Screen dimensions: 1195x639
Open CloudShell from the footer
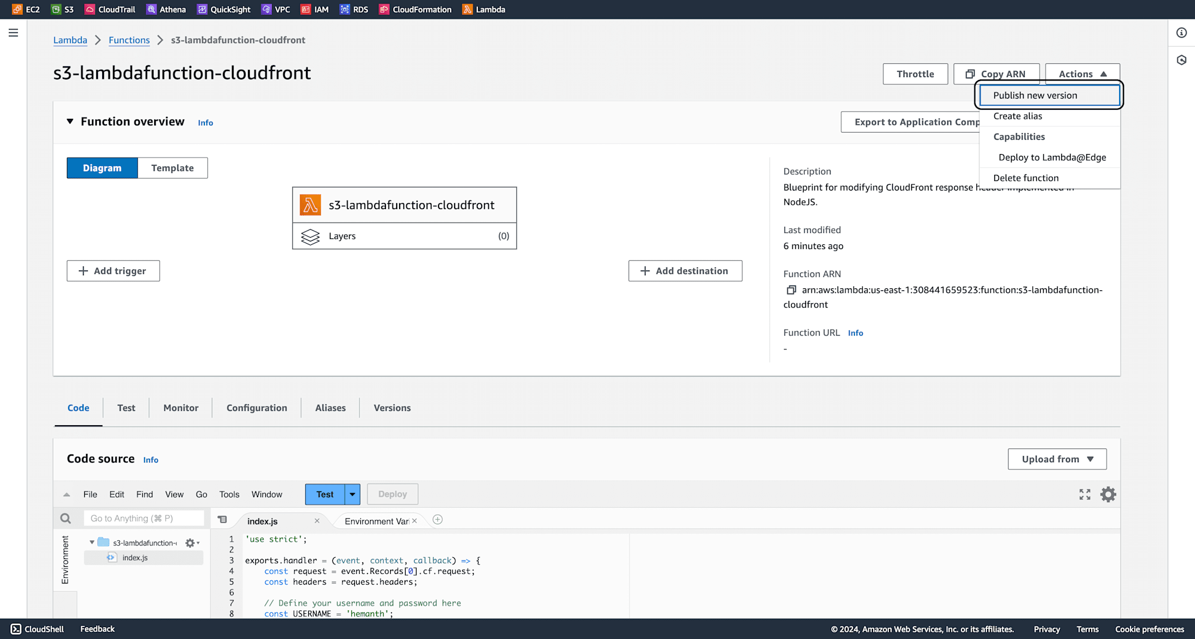37,629
